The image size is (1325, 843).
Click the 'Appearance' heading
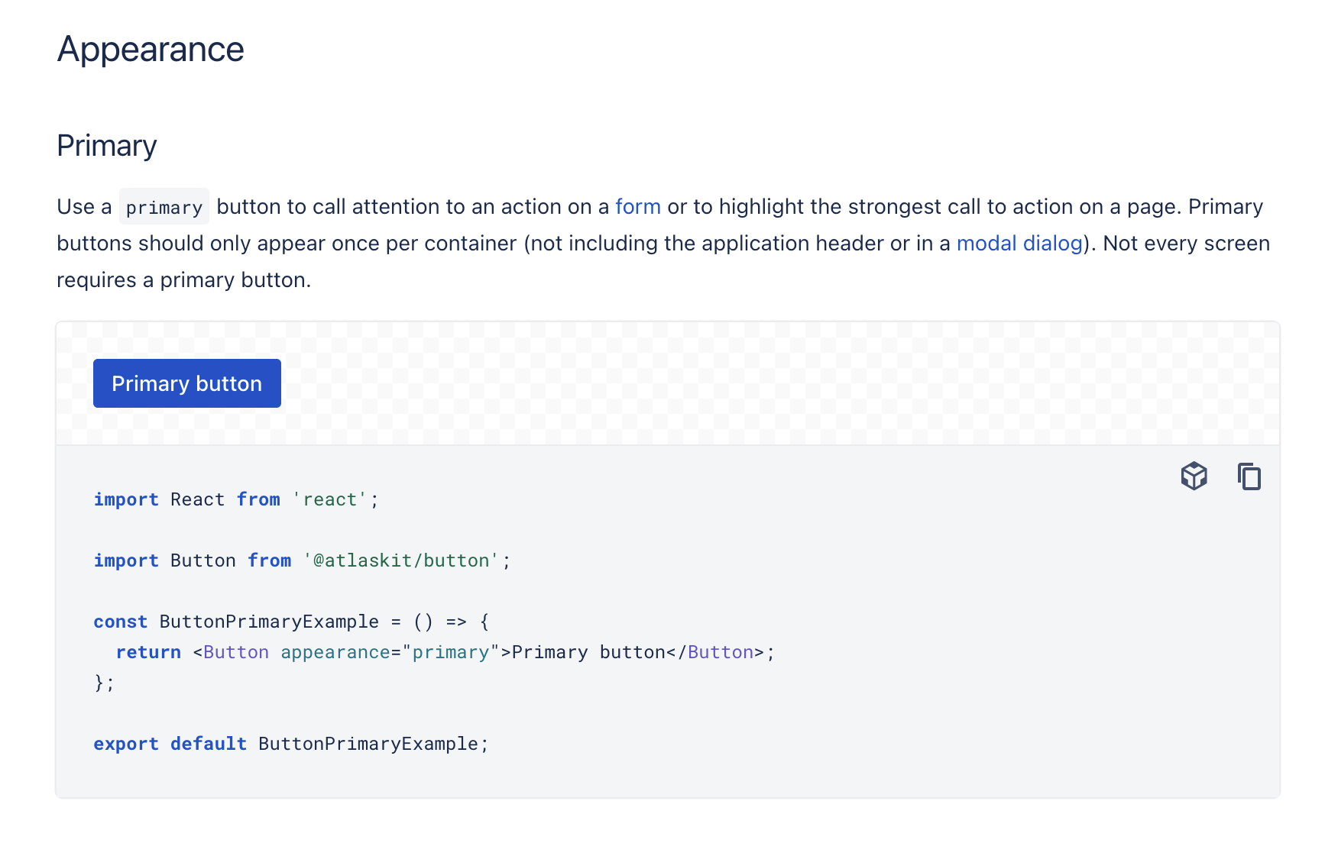tap(151, 50)
